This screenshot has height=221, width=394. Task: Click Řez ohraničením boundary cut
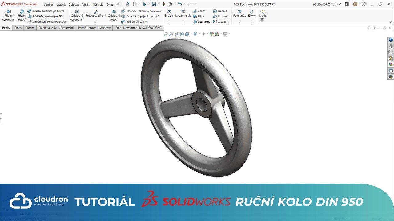pyautogui.click(x=134, y=22)
